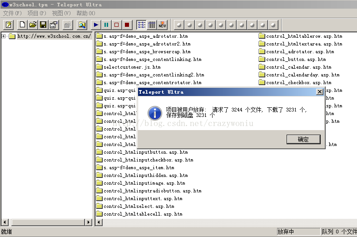Screen dimensions: 357x237
Task: Close the Teleport Ultra message dialog
Action: click(x=320, y=92)
